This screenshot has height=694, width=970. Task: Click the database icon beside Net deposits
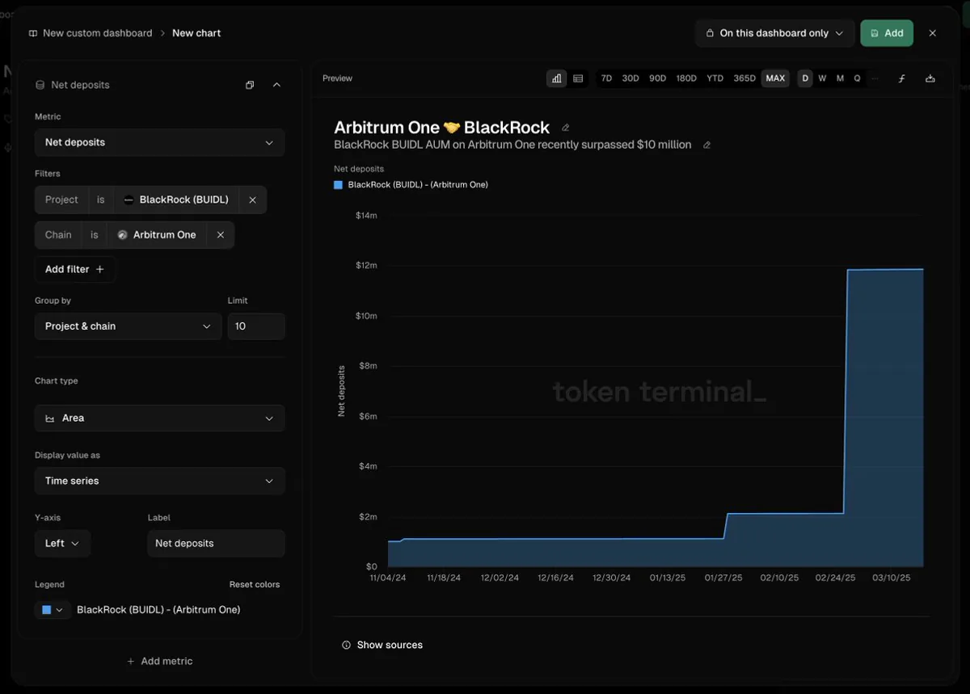(40, 85)
